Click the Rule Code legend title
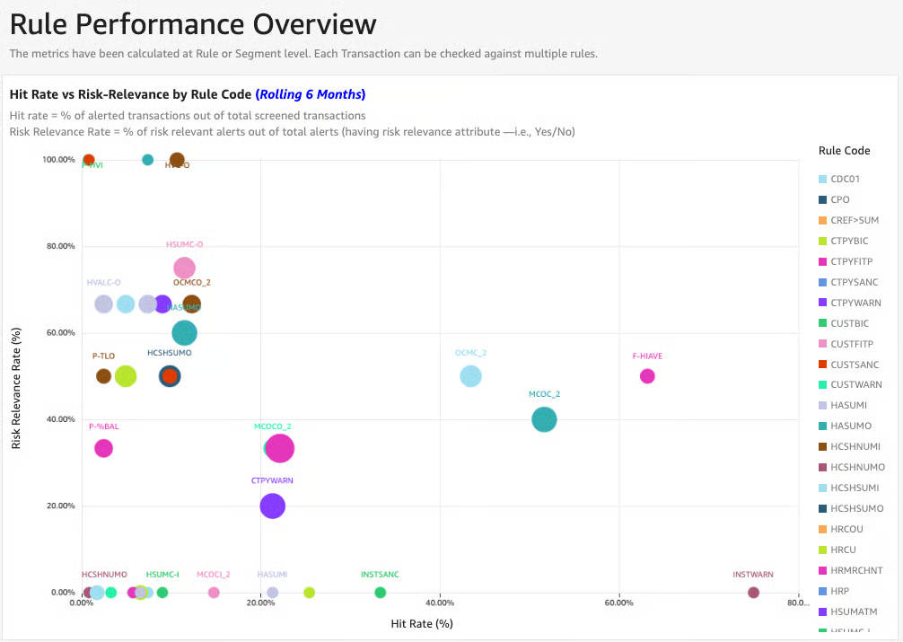 pyautogui.click(x=844, y=150)
